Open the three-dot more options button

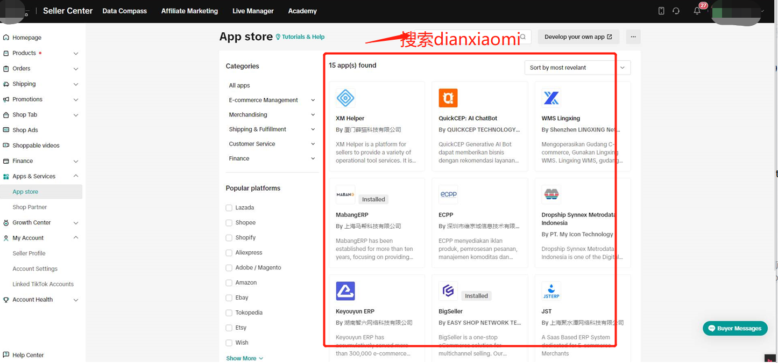633,37
